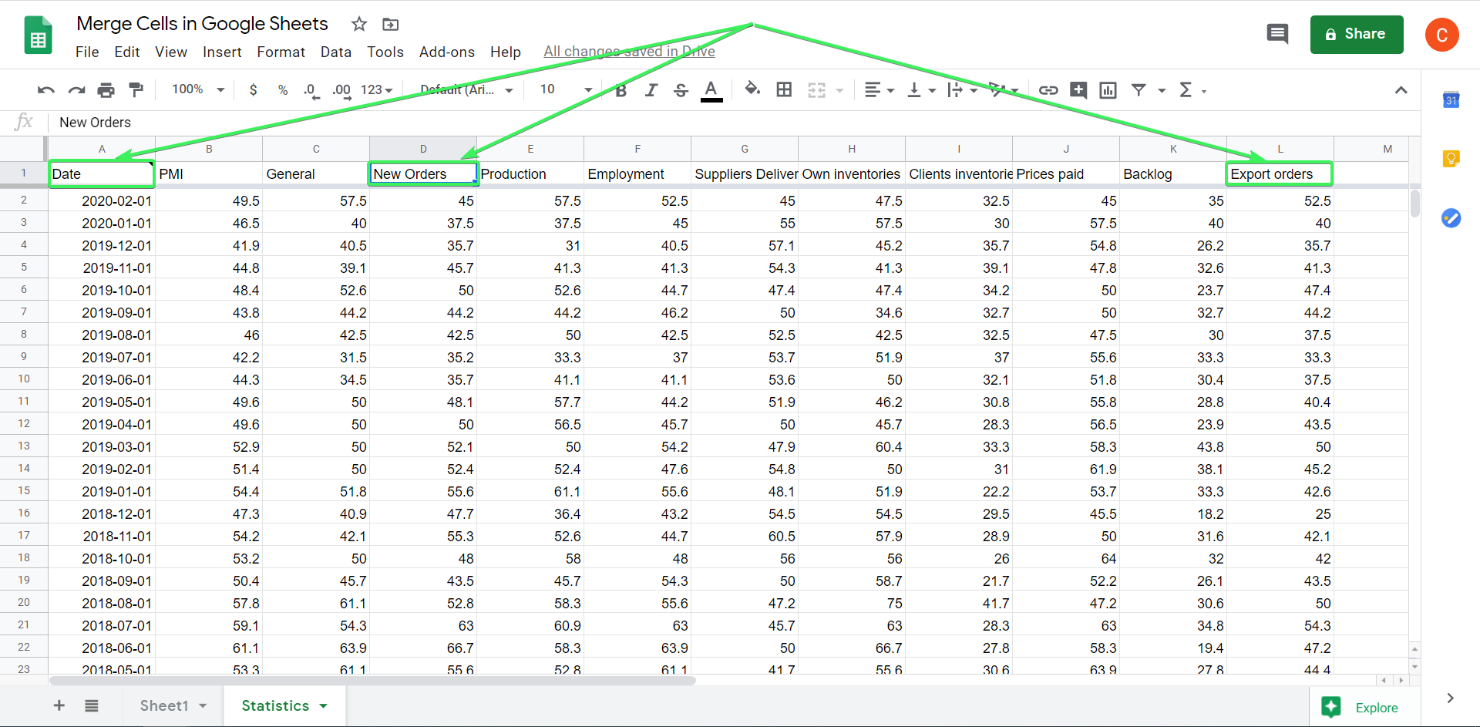Open the All changes saved in Drive link
Screen dimensions: 1480x727
tap(629, 51)
